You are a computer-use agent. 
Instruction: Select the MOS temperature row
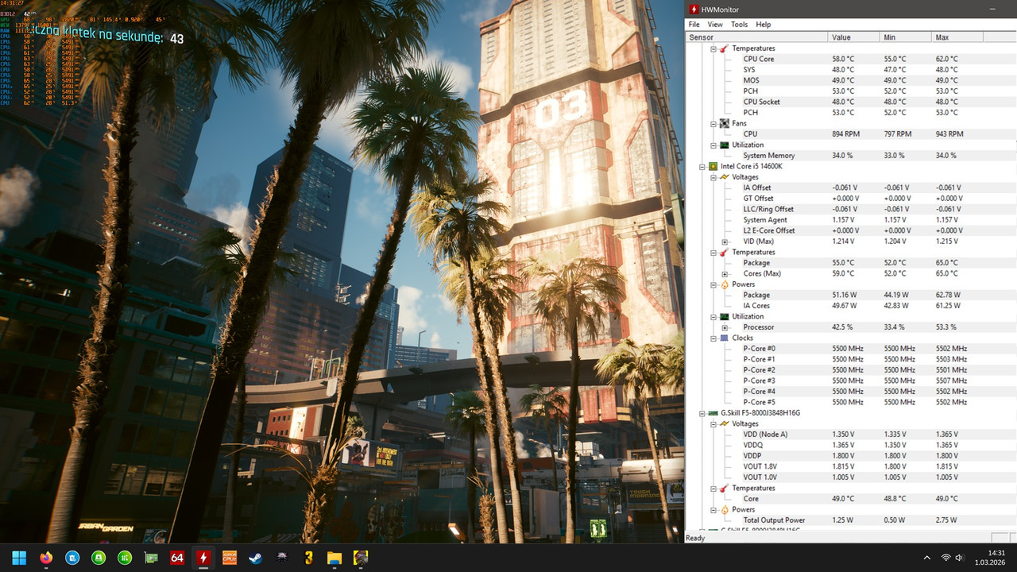pyautogui.click(x=849, y=80)
